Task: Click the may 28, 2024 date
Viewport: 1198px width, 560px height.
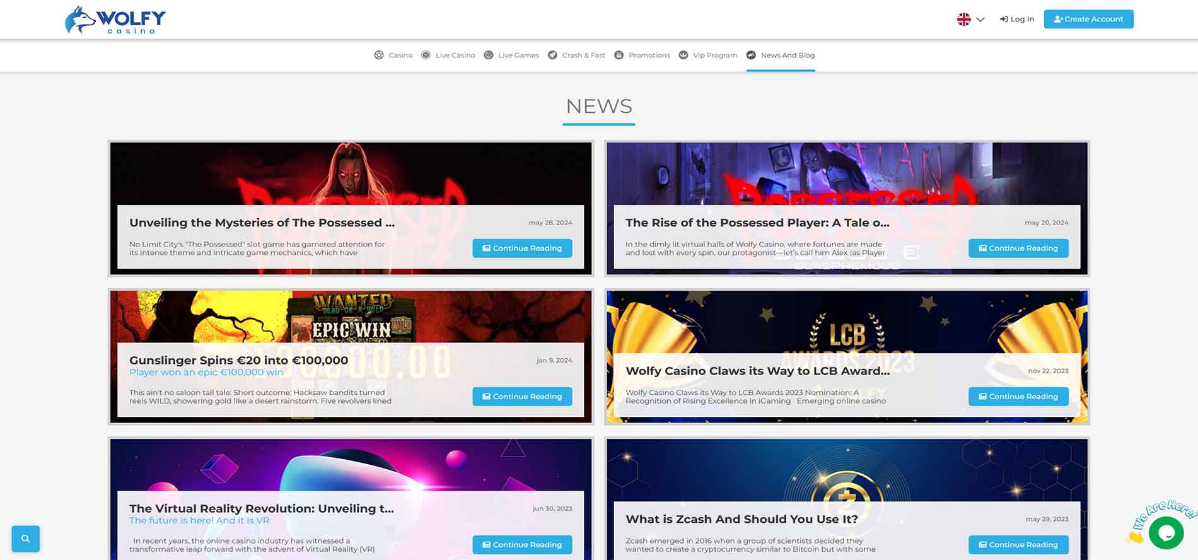Action: (550, 223)
